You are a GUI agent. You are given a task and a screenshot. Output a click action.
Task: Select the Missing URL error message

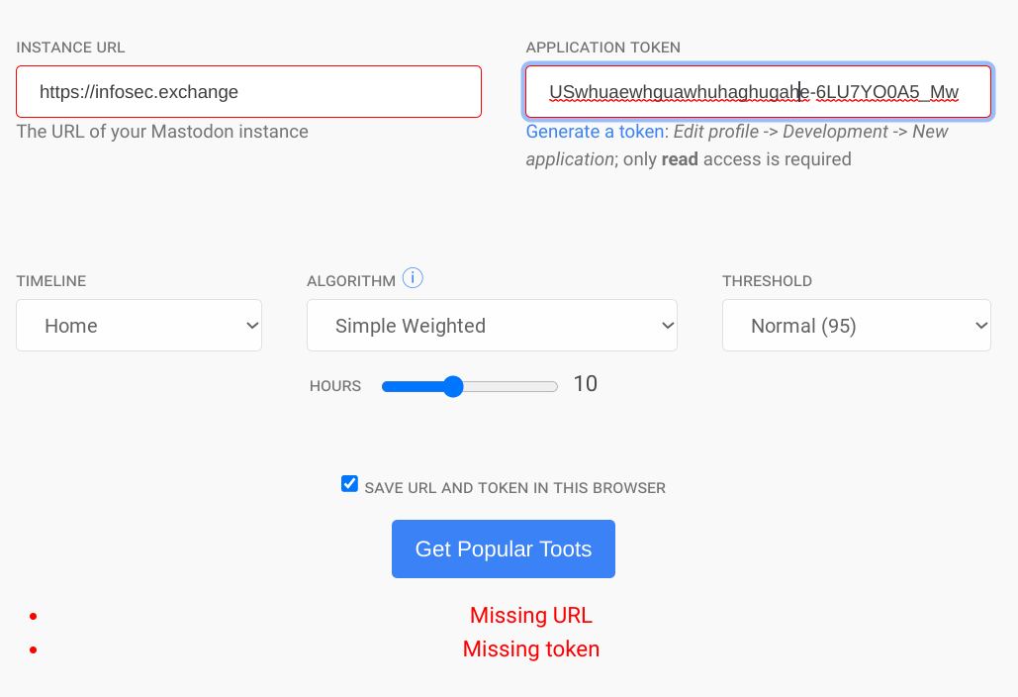tap(531, 615)
